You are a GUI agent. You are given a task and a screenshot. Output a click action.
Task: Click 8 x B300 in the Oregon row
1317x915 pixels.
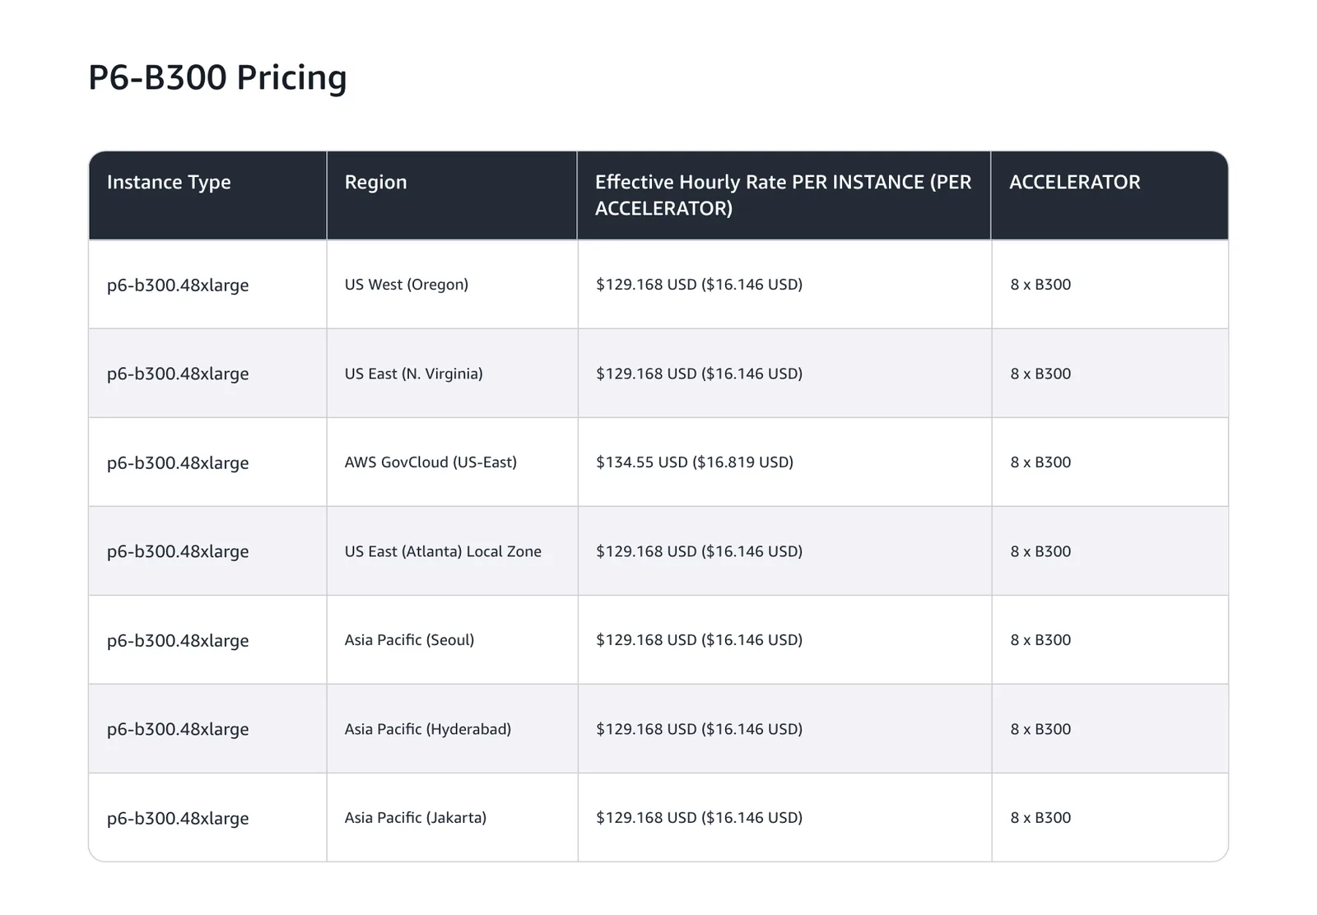(x=1040, y=285)
